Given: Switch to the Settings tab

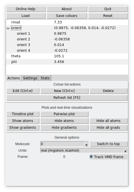Looking at the screenshot, I should pos(30,78).
